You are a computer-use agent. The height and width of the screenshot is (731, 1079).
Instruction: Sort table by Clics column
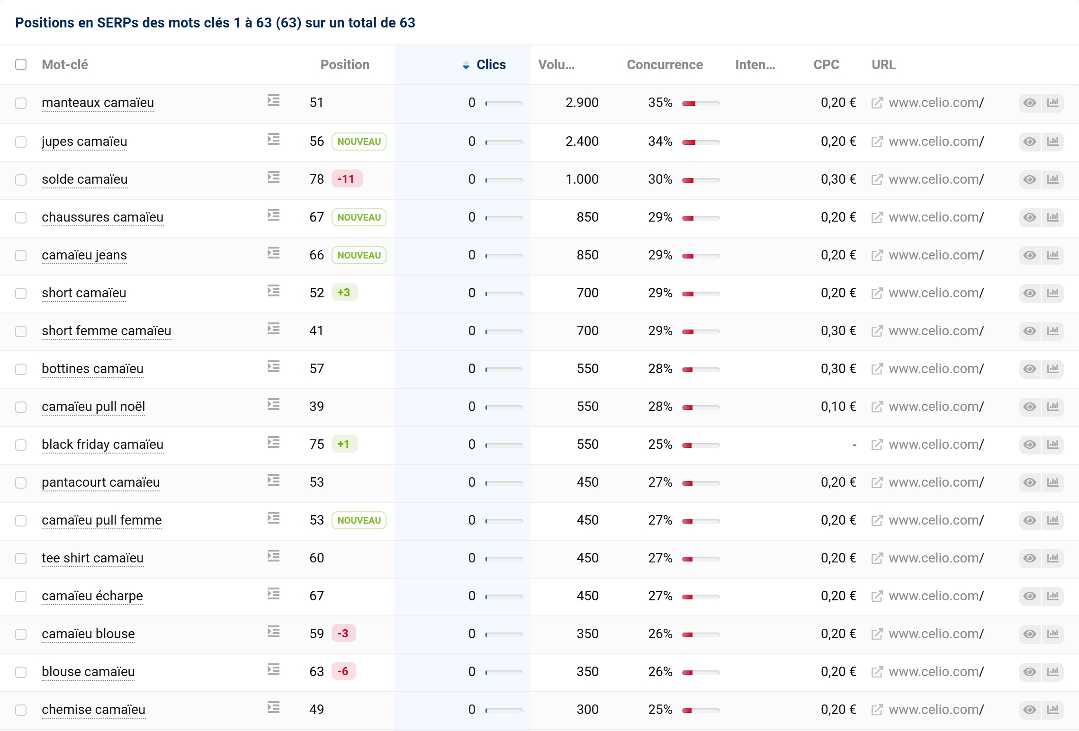[491, 65]
